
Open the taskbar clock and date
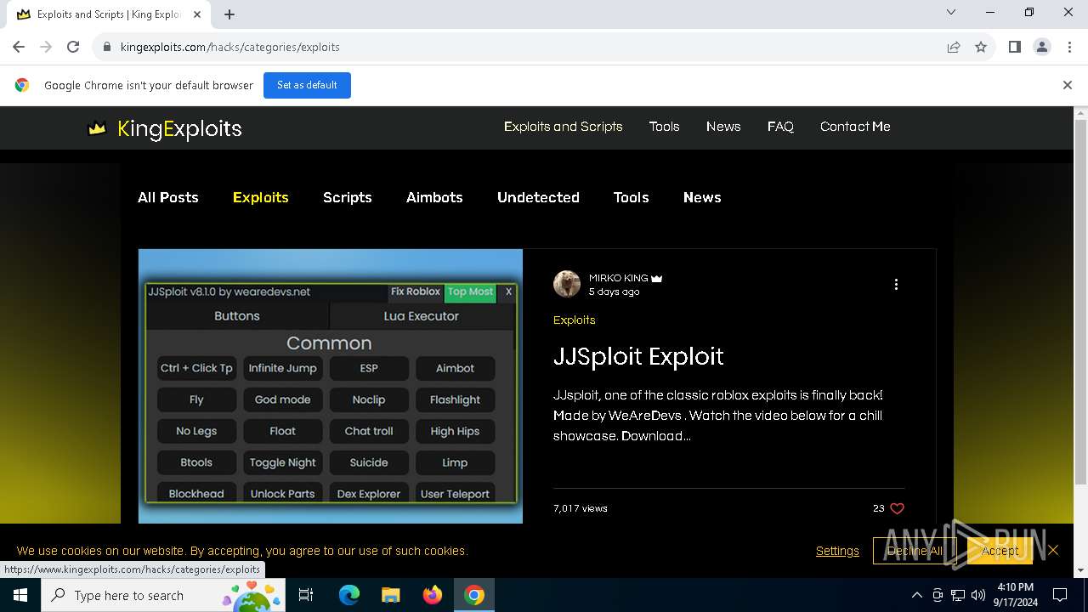click(x=1015, y=595)
